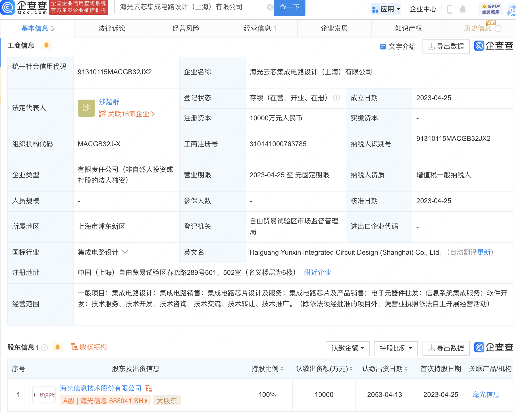Open 附近企业 link after address
The height and width of the screenshot is (412, 516).
(x=318, y=273)
